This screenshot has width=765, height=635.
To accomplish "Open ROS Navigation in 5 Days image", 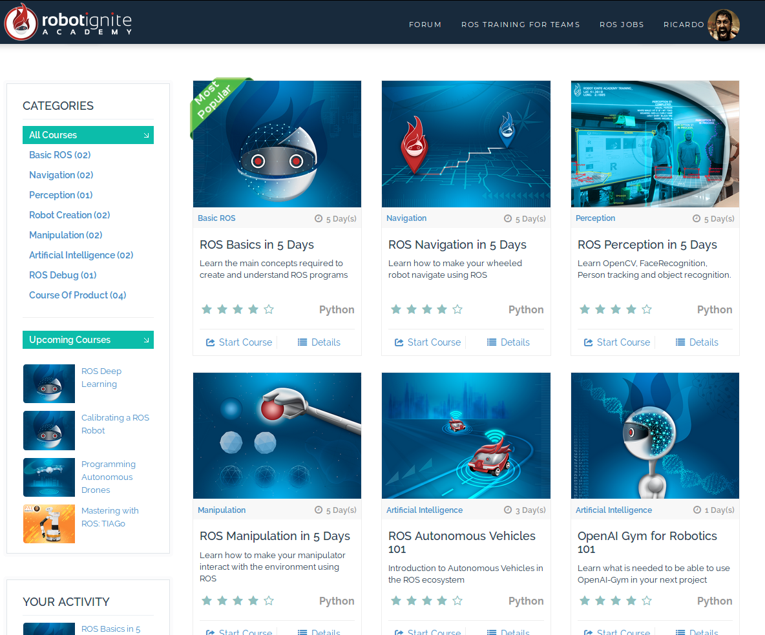I will [x=466, y=144].
